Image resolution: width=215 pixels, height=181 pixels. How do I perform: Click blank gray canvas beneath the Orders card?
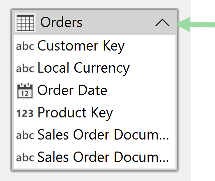point(94,177)
